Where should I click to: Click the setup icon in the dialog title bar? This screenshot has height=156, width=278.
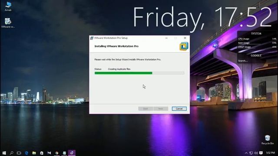(92, 38)
